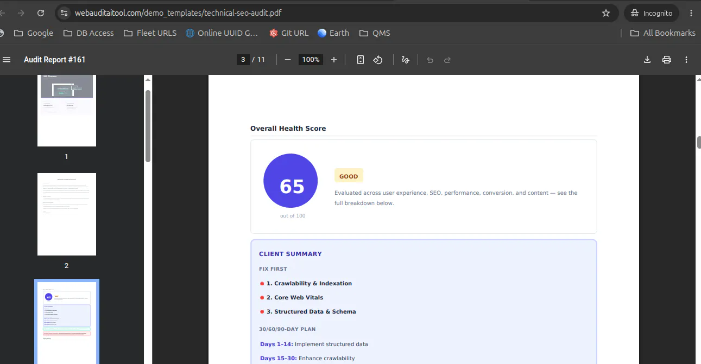Click the Overall Health Score heading
Screen dimensions: 701x364
coord(288,129)
